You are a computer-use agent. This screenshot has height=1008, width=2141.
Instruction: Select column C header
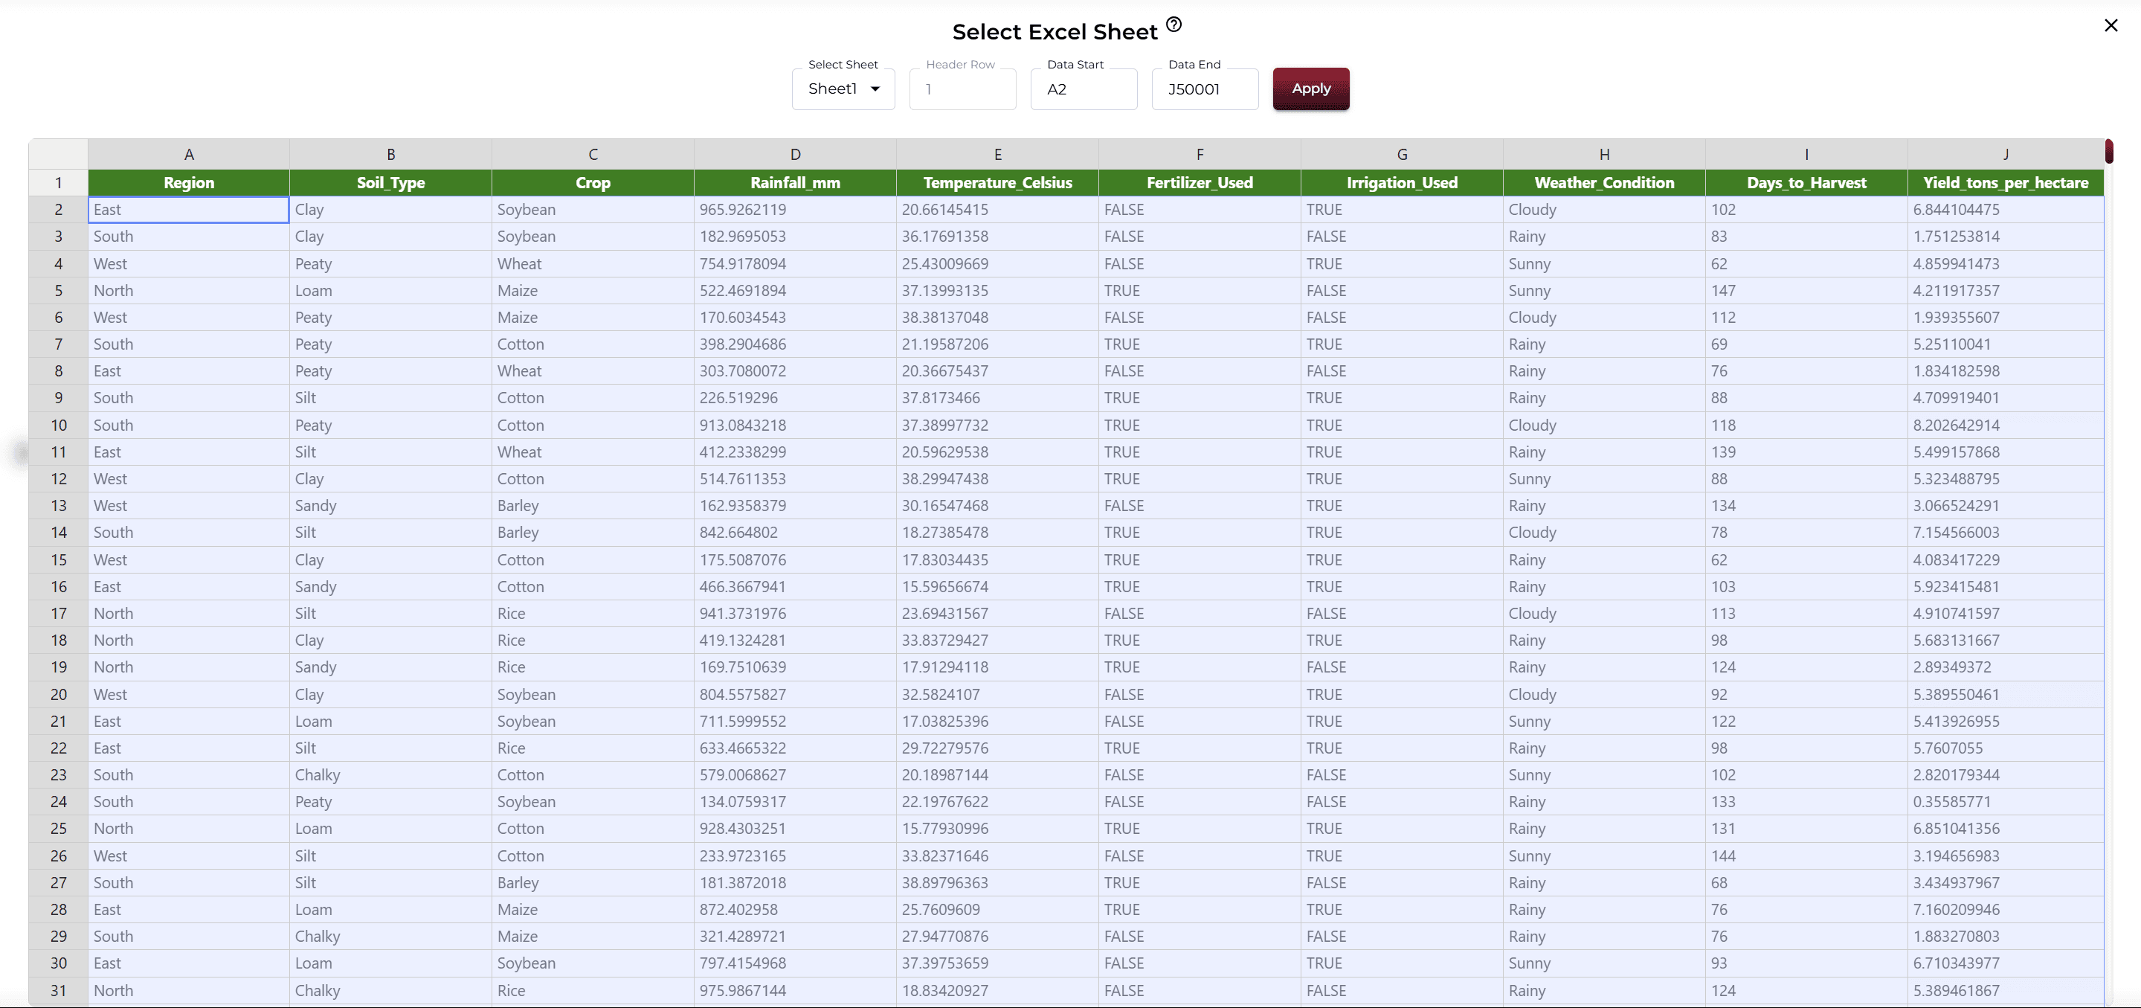pos(593,154)
